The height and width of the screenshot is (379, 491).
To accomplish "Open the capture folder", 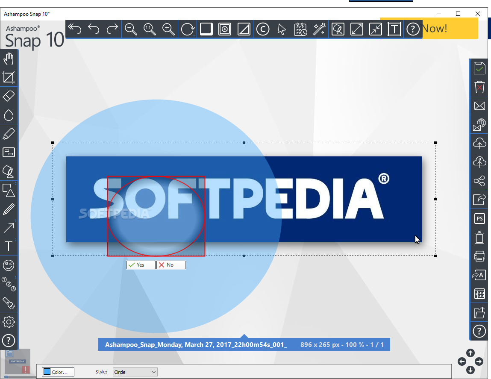I will (x=479, y=313).
